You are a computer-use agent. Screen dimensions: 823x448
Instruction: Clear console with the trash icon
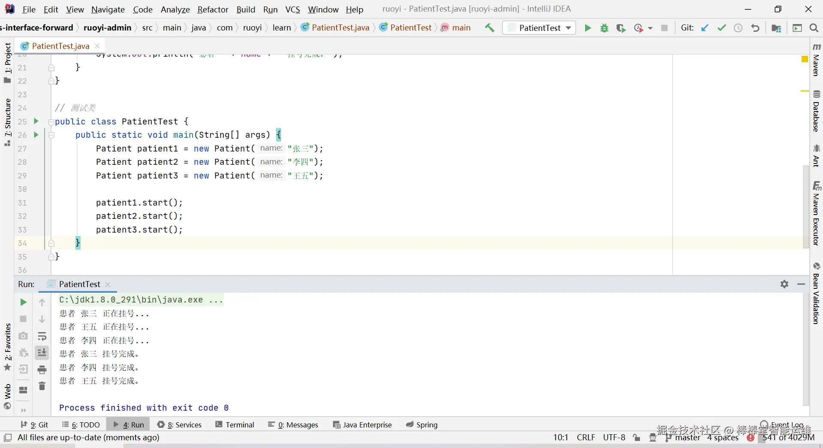point(42,386)
